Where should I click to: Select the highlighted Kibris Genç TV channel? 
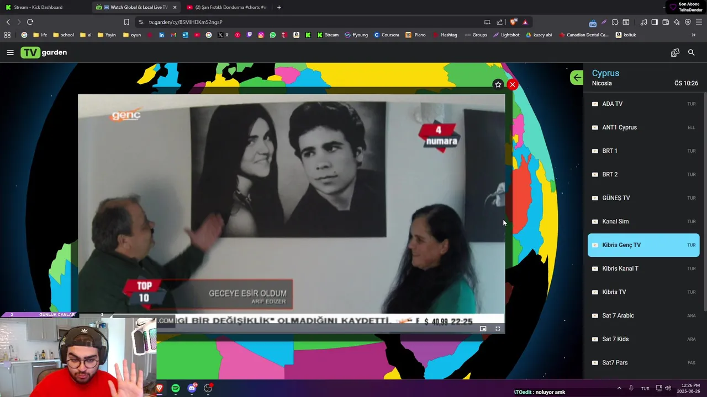pos(643,245)
